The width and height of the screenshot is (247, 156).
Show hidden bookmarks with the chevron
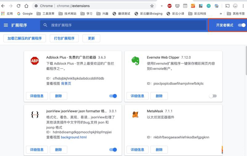tap(221, 14)
